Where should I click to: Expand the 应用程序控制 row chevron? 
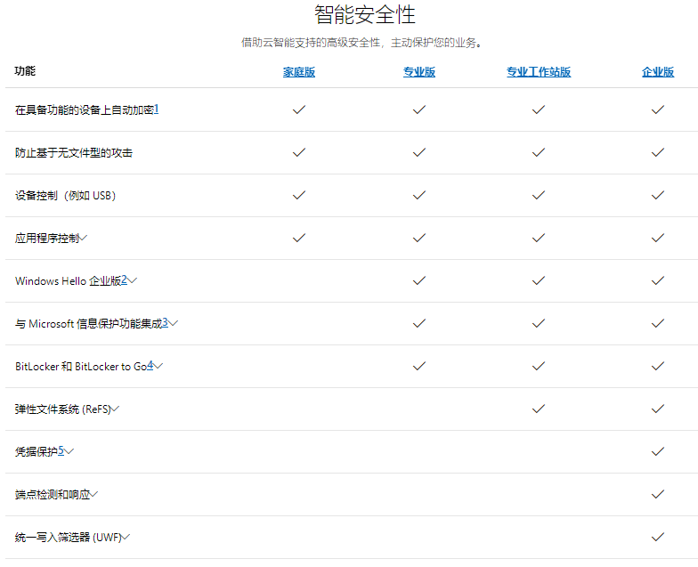click(x=83, y=238)
